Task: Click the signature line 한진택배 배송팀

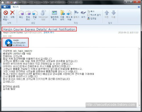Action: click(x=11, y=87)
